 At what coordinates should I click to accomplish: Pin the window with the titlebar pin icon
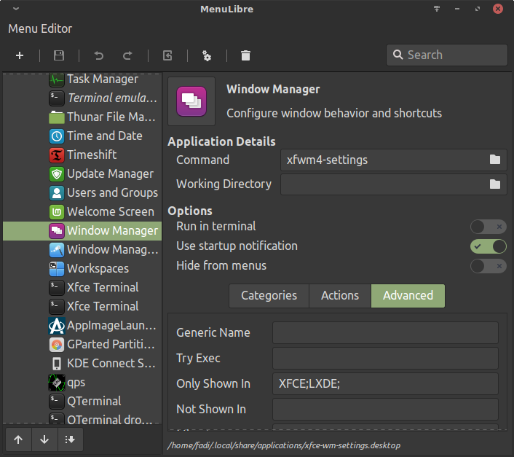(x=437, y=9)
